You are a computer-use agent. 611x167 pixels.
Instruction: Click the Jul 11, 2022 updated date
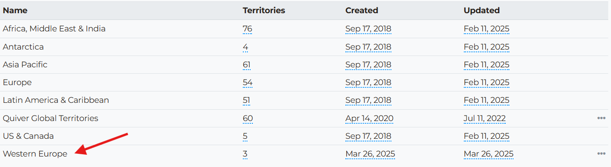(x=485, y=118)
